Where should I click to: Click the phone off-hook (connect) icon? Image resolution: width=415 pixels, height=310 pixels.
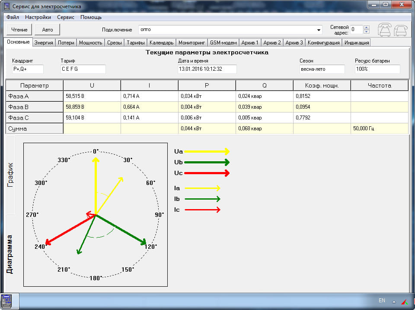click(385, 29)
